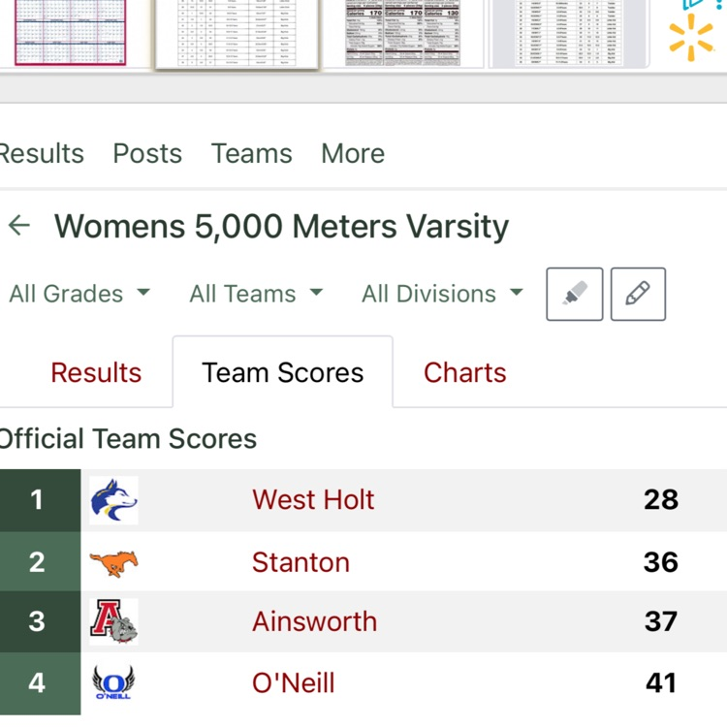Open the Posts navigation item
The height and width of the screenshot is (727, 727).
(x=147, y=153)
